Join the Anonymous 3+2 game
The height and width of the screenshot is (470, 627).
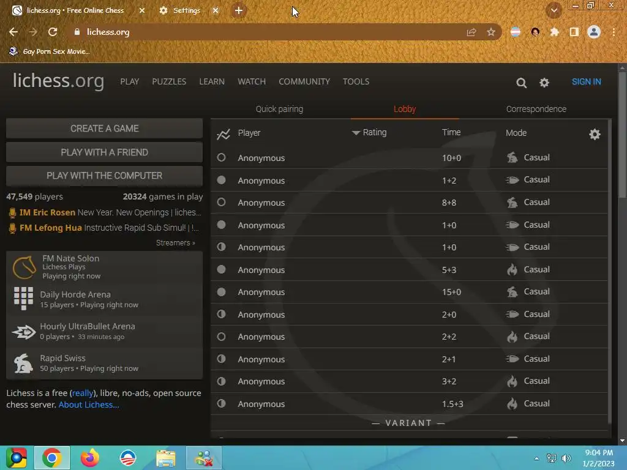[x=409, y=381]
